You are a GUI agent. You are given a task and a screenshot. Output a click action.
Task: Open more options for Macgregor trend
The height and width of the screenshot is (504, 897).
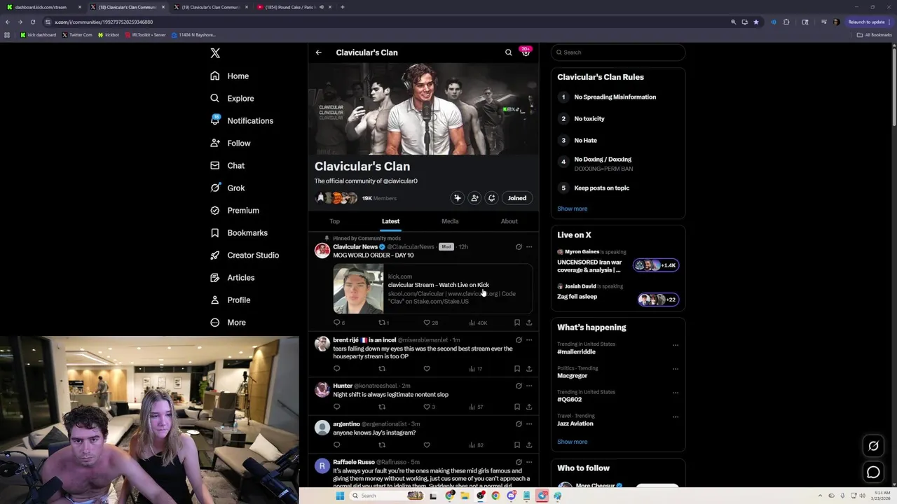point(676,369)
